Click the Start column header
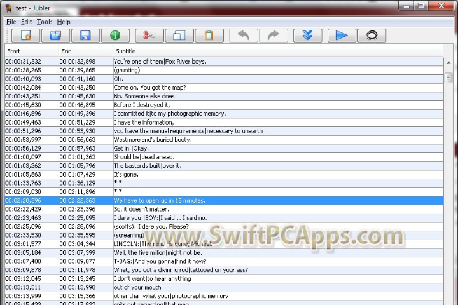The image size is (458, 305). [x=32, y=51]
